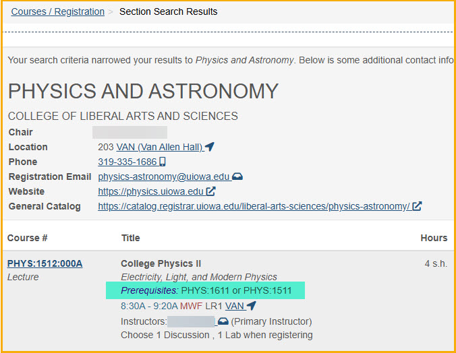The width and height of the screenshot is (456, 353).
Task: Click the map arrow icon after LR1 VAN
Action: pos(252,306)
